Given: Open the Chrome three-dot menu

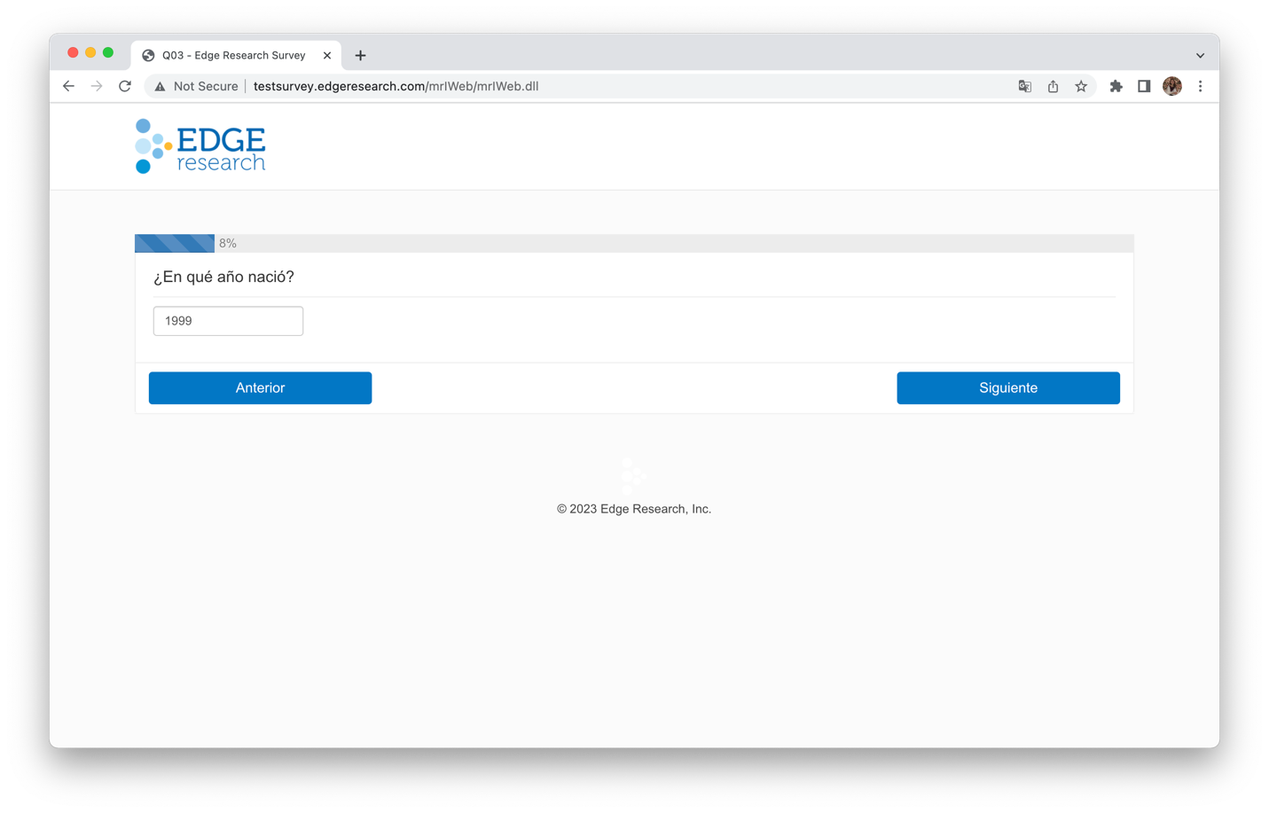Looking at the screenshot, I should (1201, 86).
